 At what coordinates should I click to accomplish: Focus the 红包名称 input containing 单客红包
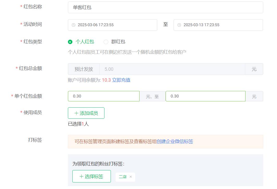(x=165, y=8)
